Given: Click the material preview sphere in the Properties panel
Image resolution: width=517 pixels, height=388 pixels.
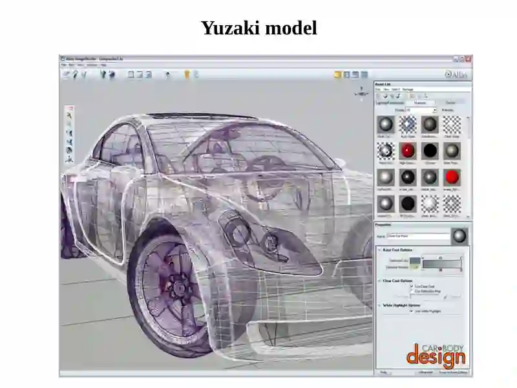Looking at the screenshot, I should pos(459,236).
